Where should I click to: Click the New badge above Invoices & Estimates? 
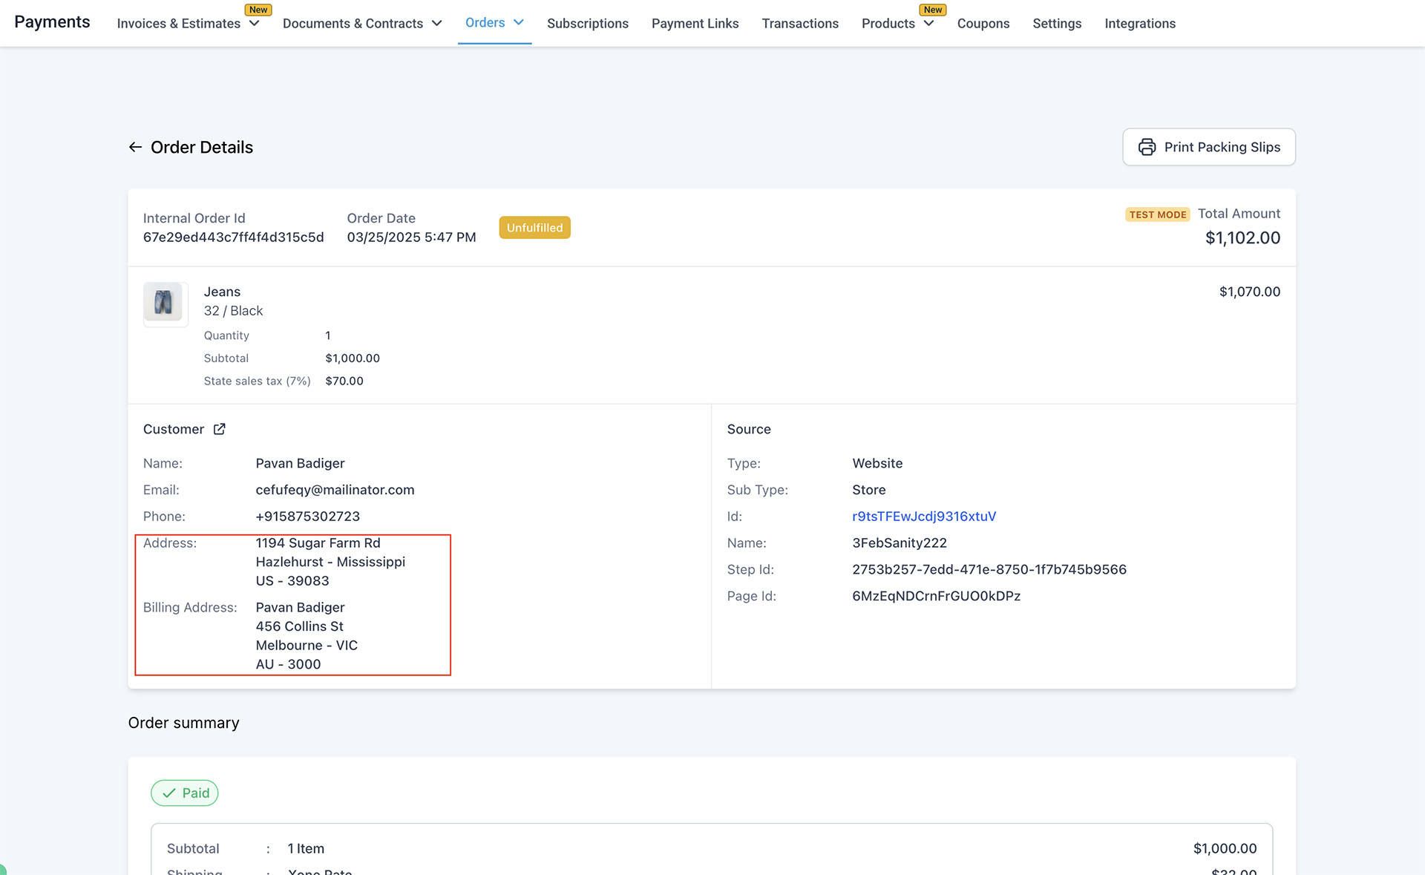tap(258, 10)
